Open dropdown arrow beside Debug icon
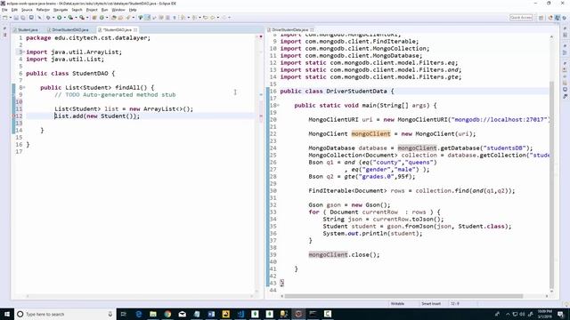The width and height of the screenshot is (570, 320). point(53,18)
